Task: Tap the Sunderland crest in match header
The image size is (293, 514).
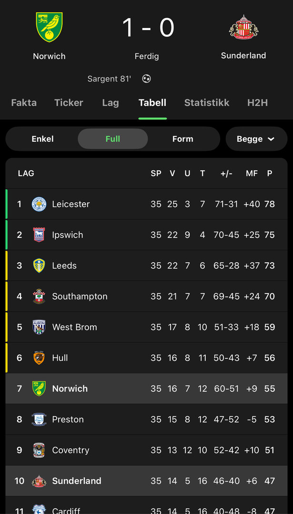Action: [243, 27]
